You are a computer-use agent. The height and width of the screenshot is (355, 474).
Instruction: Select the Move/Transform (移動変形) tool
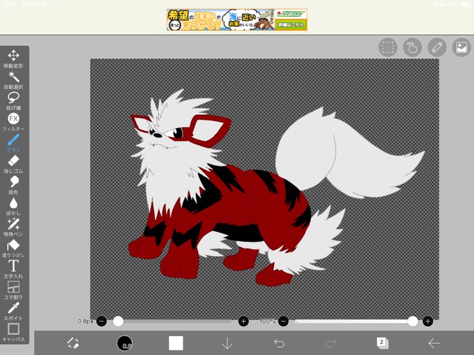point(14,58)
